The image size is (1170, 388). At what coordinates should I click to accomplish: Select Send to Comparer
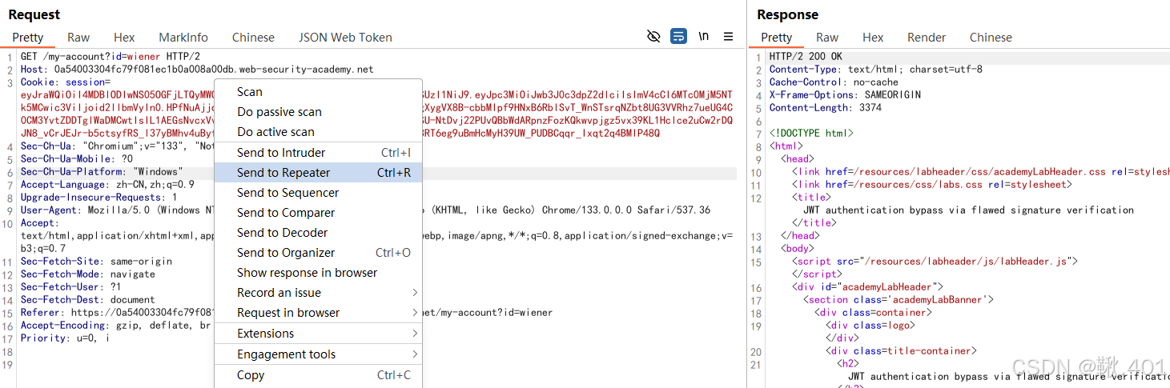pyautogui.click(x=318, y=213)
